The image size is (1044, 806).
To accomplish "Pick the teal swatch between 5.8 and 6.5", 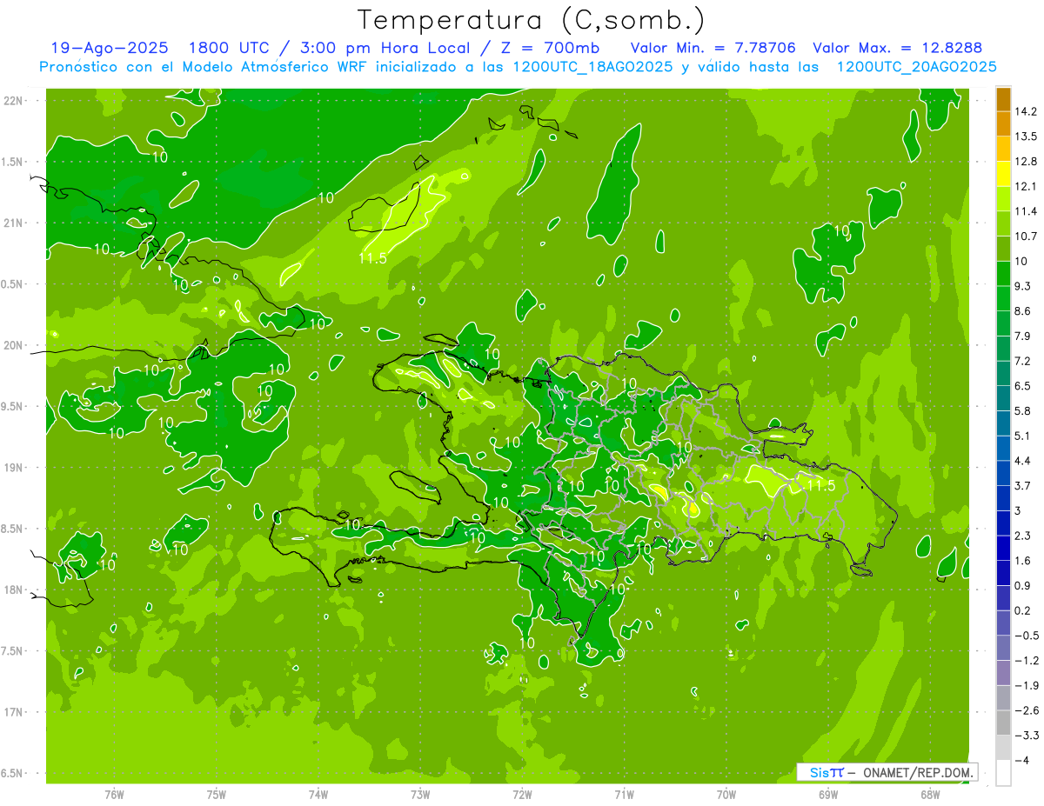I will point(1003,398).
